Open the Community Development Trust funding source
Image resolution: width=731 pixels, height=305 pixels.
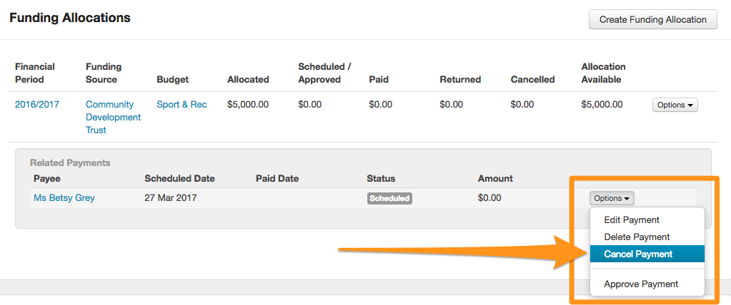(113, 118)
